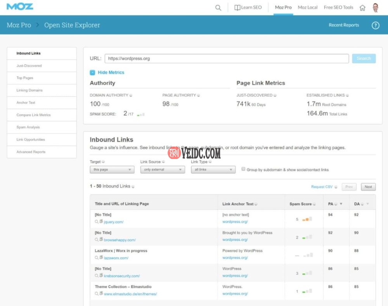The width and height of the screenshot is (388, 306).
Task: Open the help question mark icon
Action: coord(375,25)
